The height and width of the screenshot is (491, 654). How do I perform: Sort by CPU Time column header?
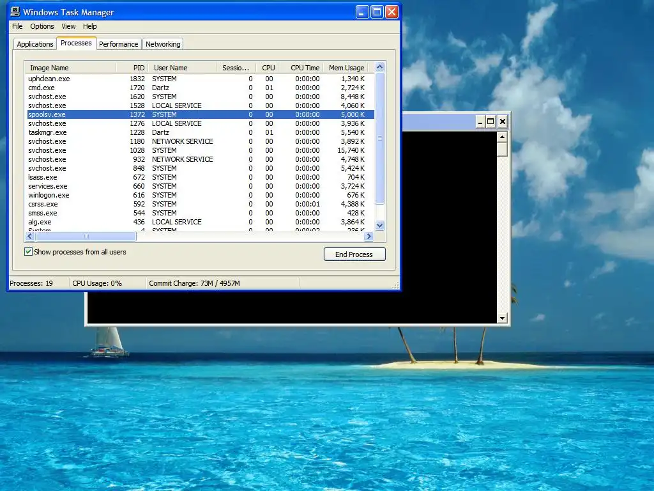[301, 68]
